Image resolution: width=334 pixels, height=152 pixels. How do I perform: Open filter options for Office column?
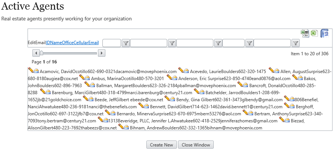[x=218, y=43]
